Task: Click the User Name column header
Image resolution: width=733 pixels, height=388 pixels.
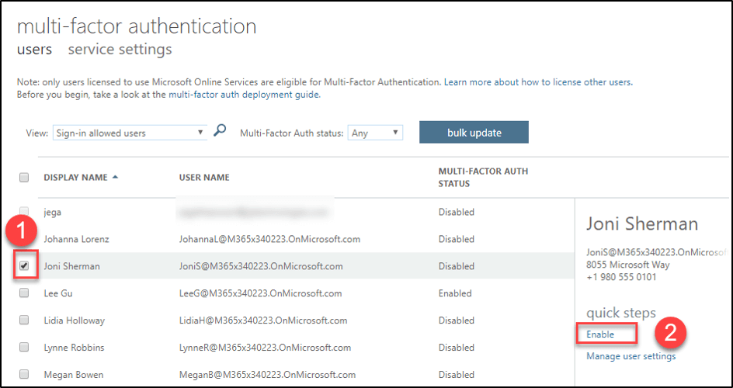Action: pyautogui.click(x=204, y=178)
